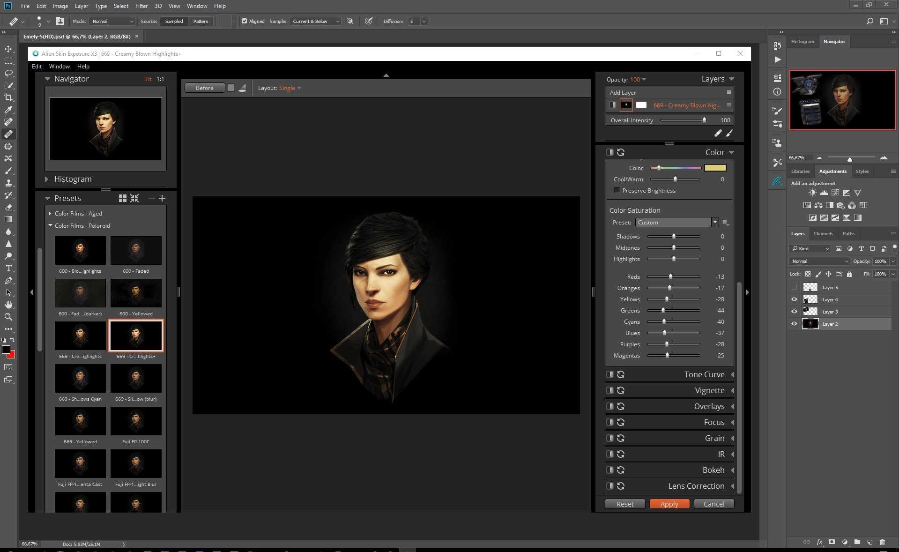Select the Eyedropper tool
The width and height of the screenshot is (899, 552).
[8, 110]
